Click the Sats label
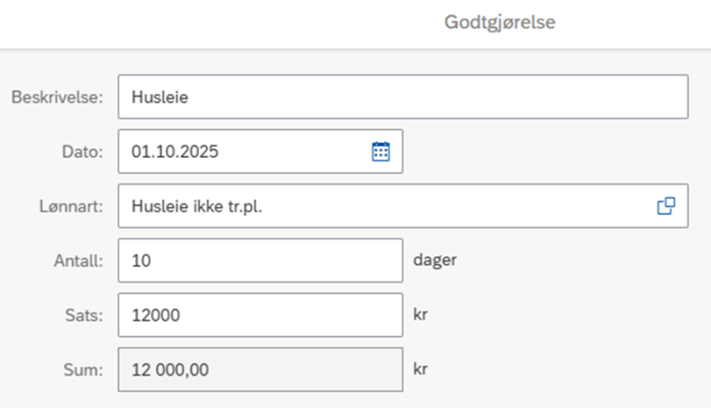 tap(84, 315)
